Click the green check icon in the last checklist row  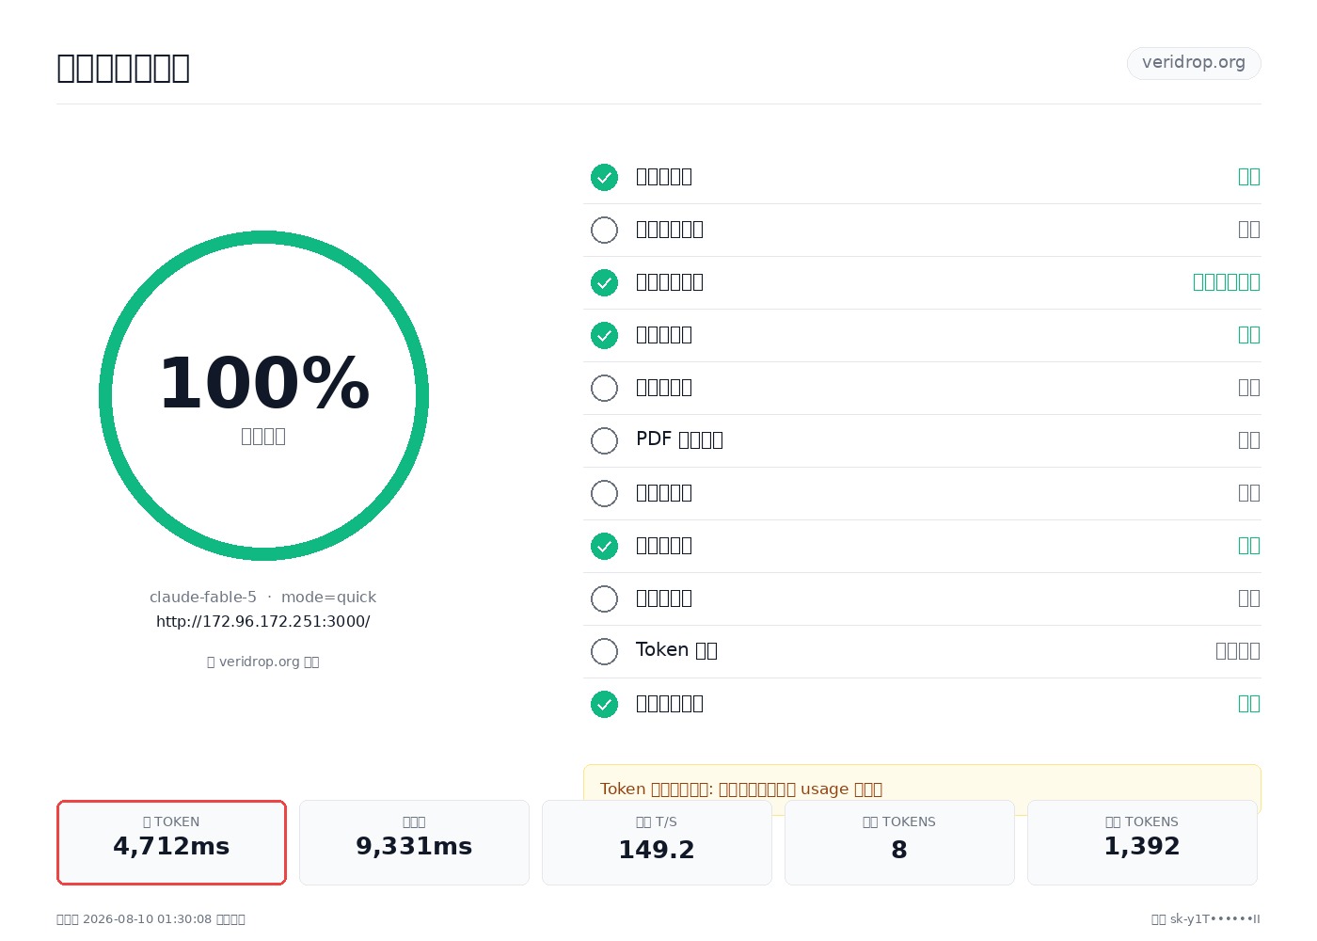click(x=604, y=704)
